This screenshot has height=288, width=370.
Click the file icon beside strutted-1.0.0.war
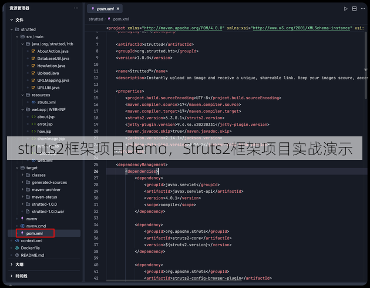click(x=28, y=211)
